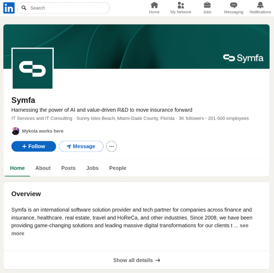Image resolution: width=274 pixels, height=273 pixels.
Task: Click the 'Harnessing the power of AI' tagline
Action: pyautogui.click(x=102, y=110)
